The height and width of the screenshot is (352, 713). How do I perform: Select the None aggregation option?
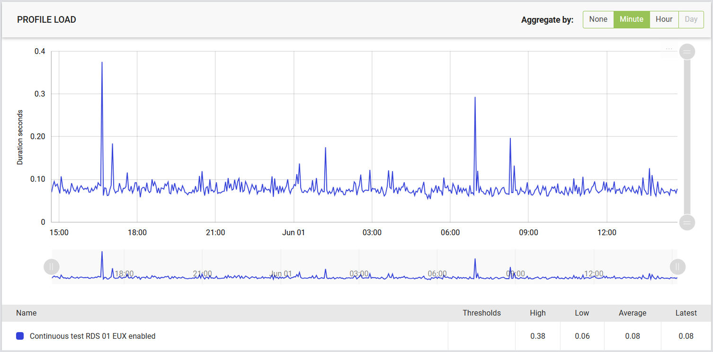coord(598,19)
